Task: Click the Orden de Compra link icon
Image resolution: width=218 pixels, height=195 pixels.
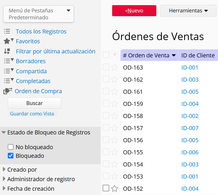Action: (x=8, y=91)
